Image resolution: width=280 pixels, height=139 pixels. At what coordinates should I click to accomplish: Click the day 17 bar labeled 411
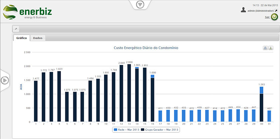[x=160, y=116]
